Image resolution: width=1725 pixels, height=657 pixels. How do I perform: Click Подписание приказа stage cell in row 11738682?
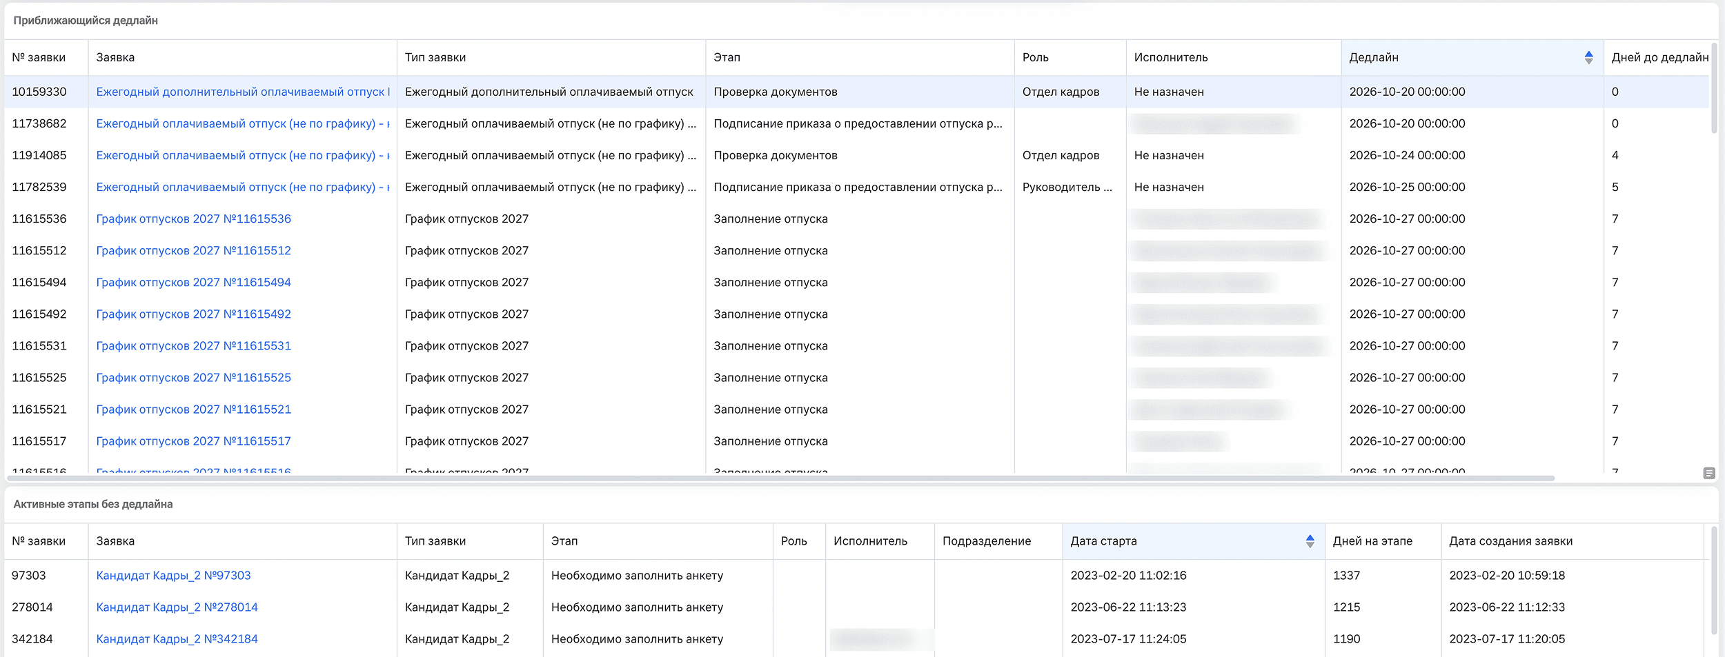click(x=858, y=124)
